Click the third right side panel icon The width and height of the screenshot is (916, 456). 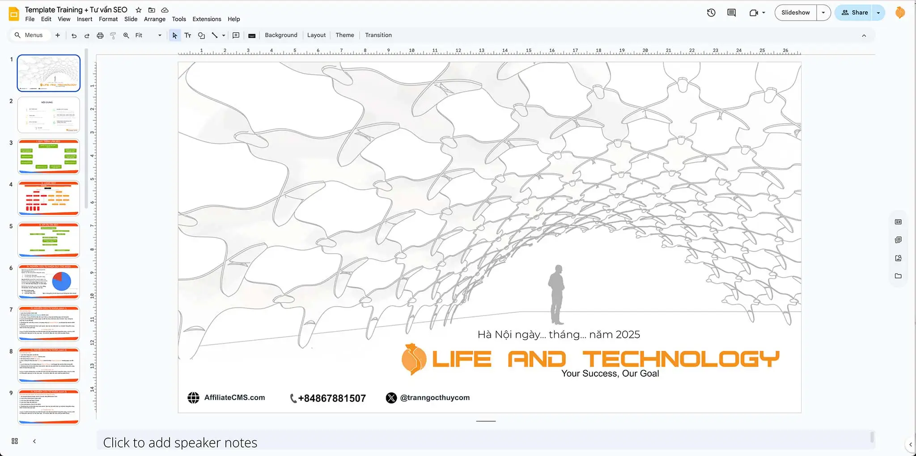pyautogui.click(x=898, y=258)
